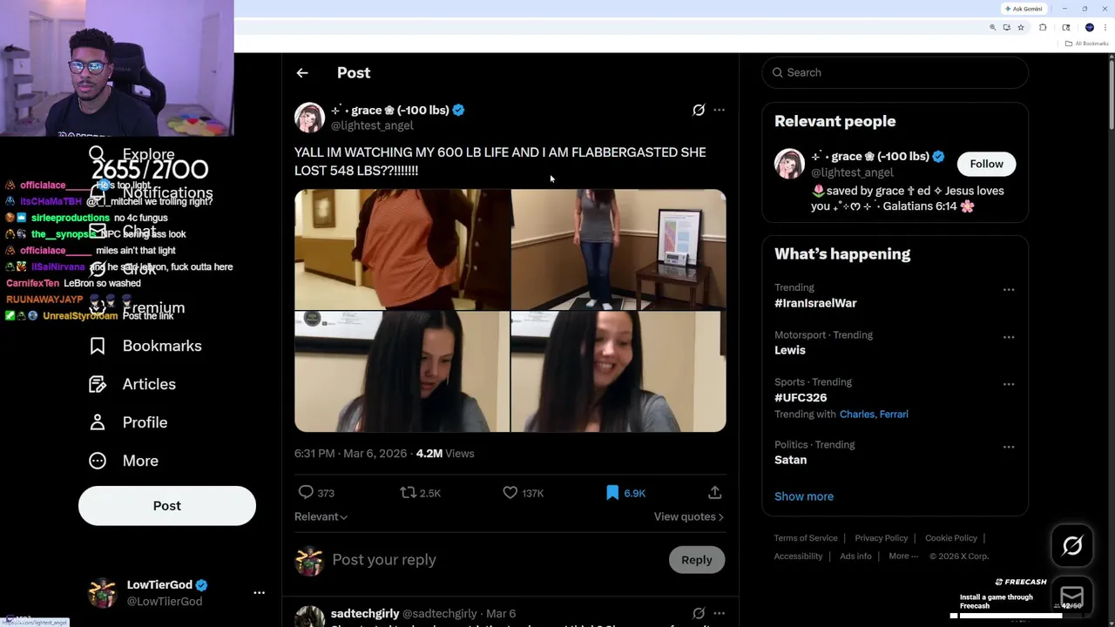The width and height of the screenshot is (1115, 627).
Task: Open bottom-right photo of grace's post
Action: (x=618, y=372)
